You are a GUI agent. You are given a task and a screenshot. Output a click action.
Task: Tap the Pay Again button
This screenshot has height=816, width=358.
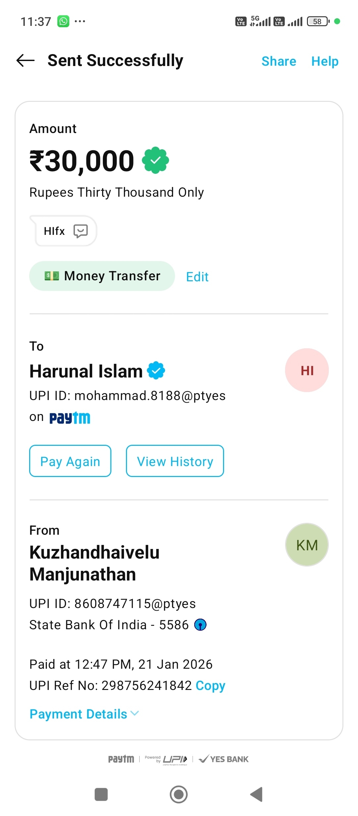[x=70, y=461]
